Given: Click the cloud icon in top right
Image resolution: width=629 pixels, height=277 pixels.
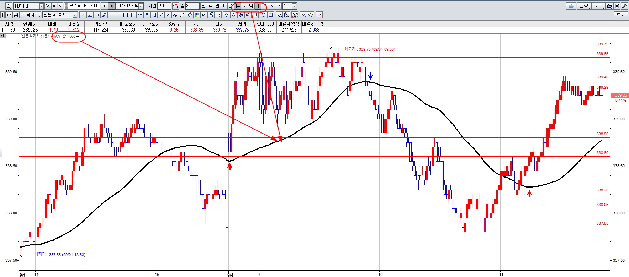Looking at the screenshot, I should [571, 6].
